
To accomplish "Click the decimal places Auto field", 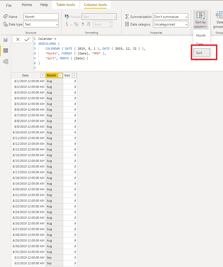I will [x=101, y=24].
